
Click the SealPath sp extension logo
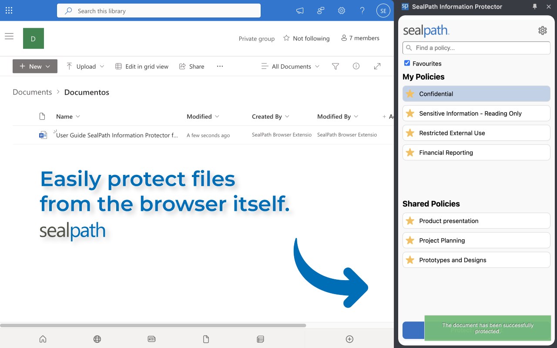pyautogui.click(x=405, y=7)
